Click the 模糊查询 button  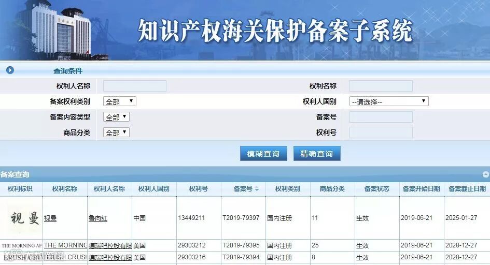click(x=263, y=153)
